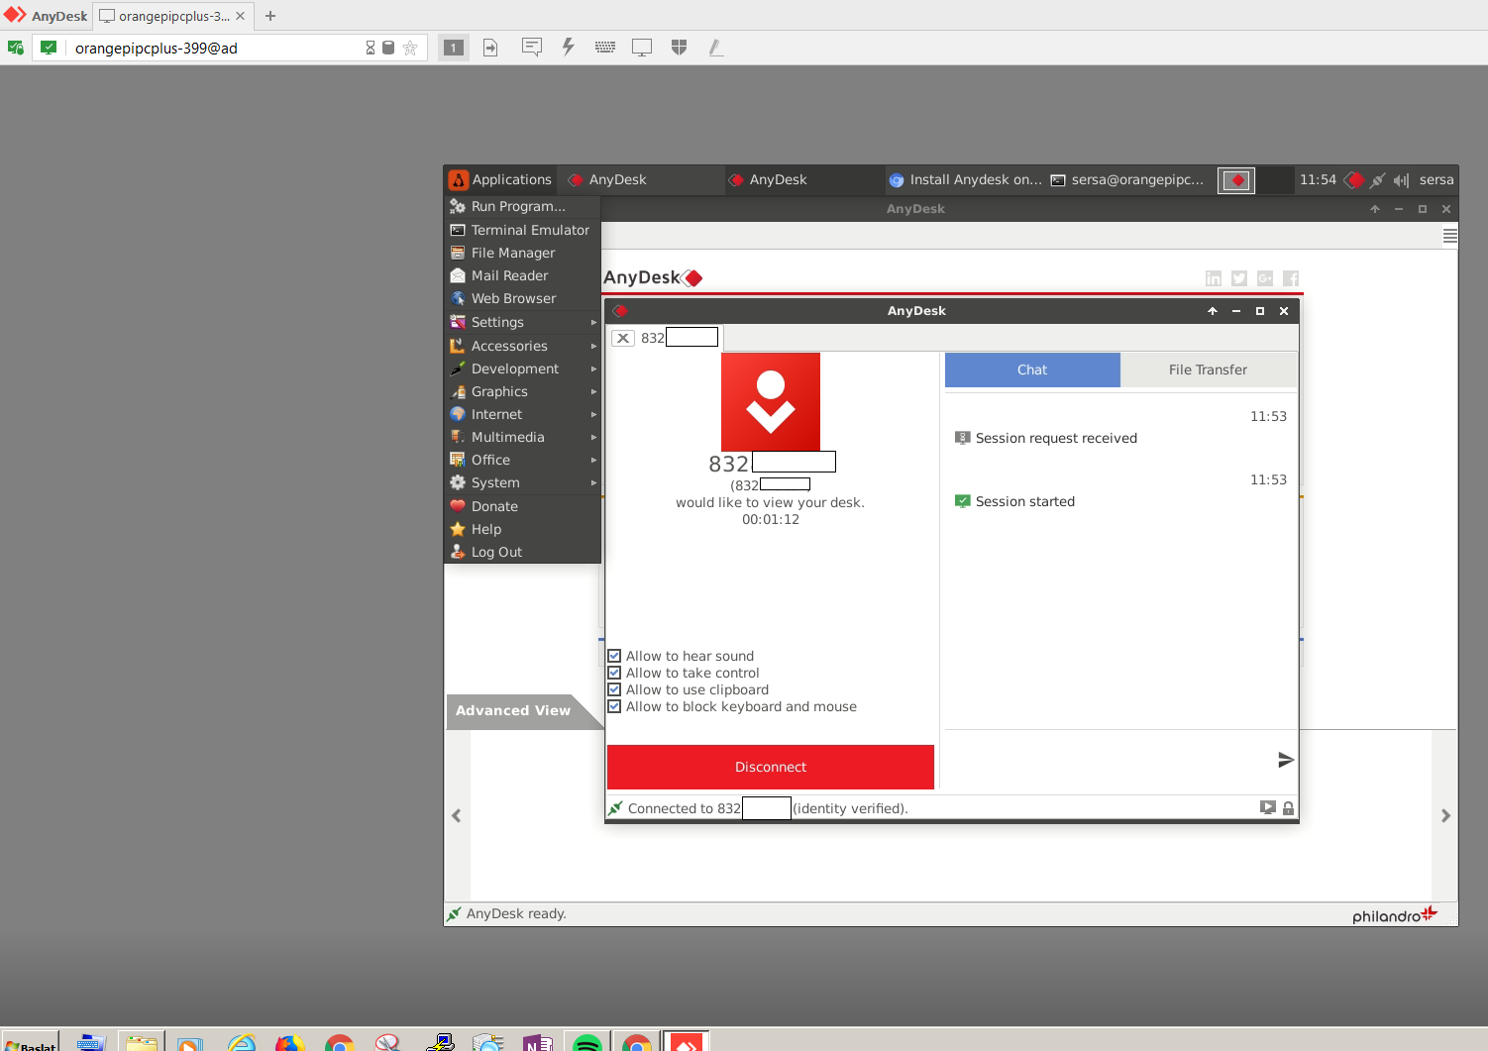Switch to the File Transfer tab
The height and width of the screenshot is (1051, 1488).
[1208, 369]
